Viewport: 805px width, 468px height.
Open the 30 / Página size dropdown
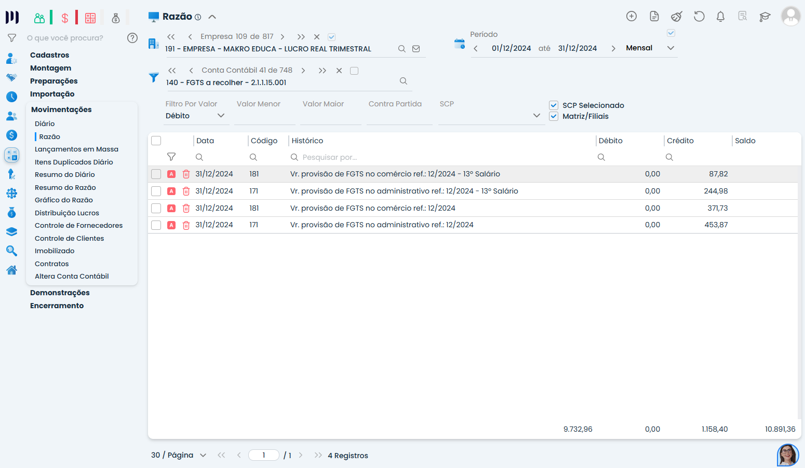[179, 455]
